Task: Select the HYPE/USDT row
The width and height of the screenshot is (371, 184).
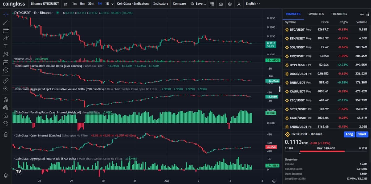Action: 326,65
